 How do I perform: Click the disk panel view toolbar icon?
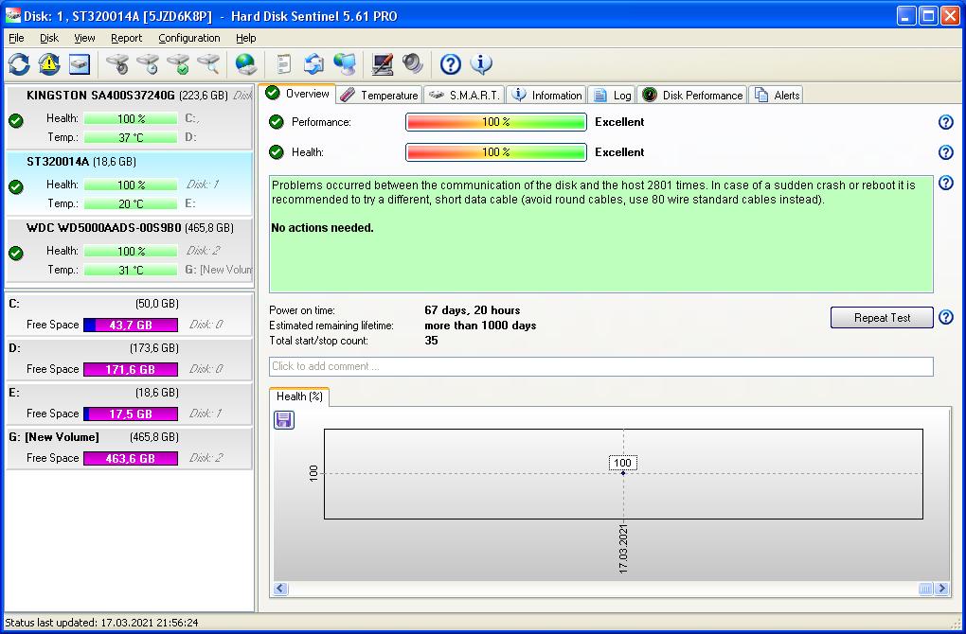(80, 64)
